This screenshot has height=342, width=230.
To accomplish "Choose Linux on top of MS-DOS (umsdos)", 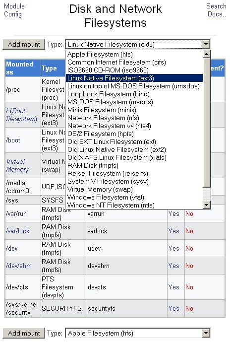I will pos(134,86).
